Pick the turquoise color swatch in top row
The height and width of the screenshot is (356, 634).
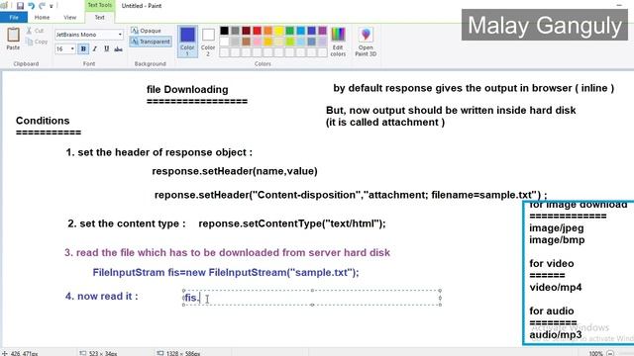[x=301, y=31]
